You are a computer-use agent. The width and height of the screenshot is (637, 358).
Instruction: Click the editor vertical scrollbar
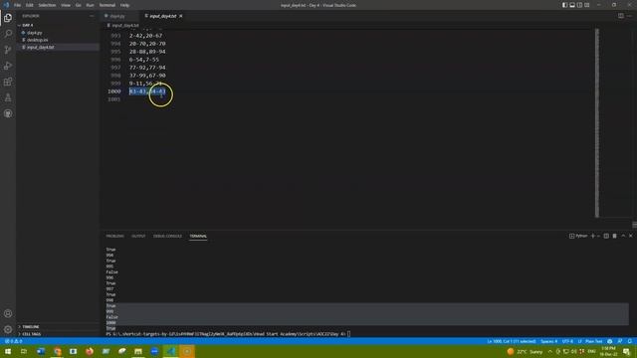point(597,122)
